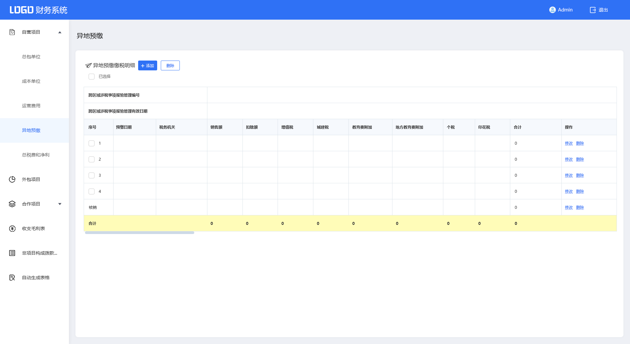
Task: Open the 运营费用 sidebar item
Action: 31,106
